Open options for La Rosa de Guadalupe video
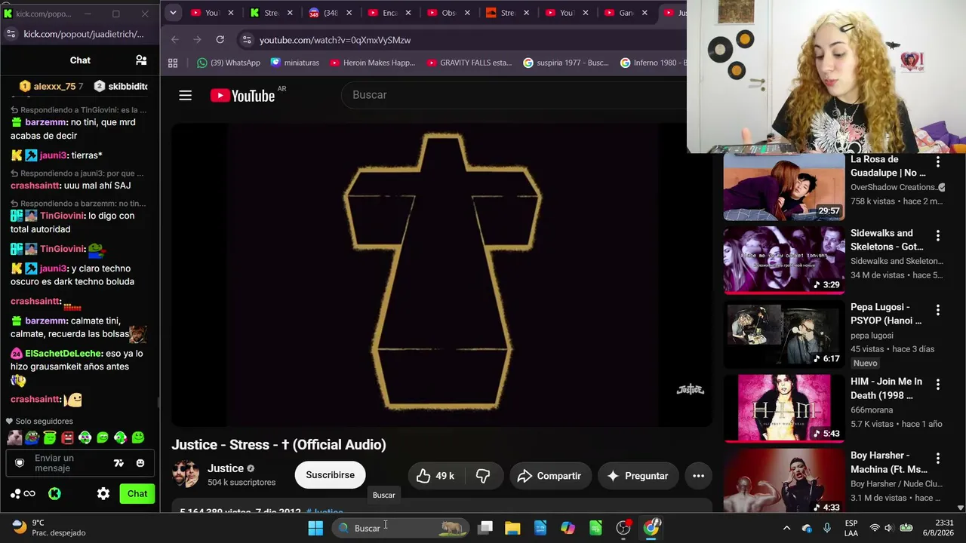 pyautogui.click(x=938, y=162)
